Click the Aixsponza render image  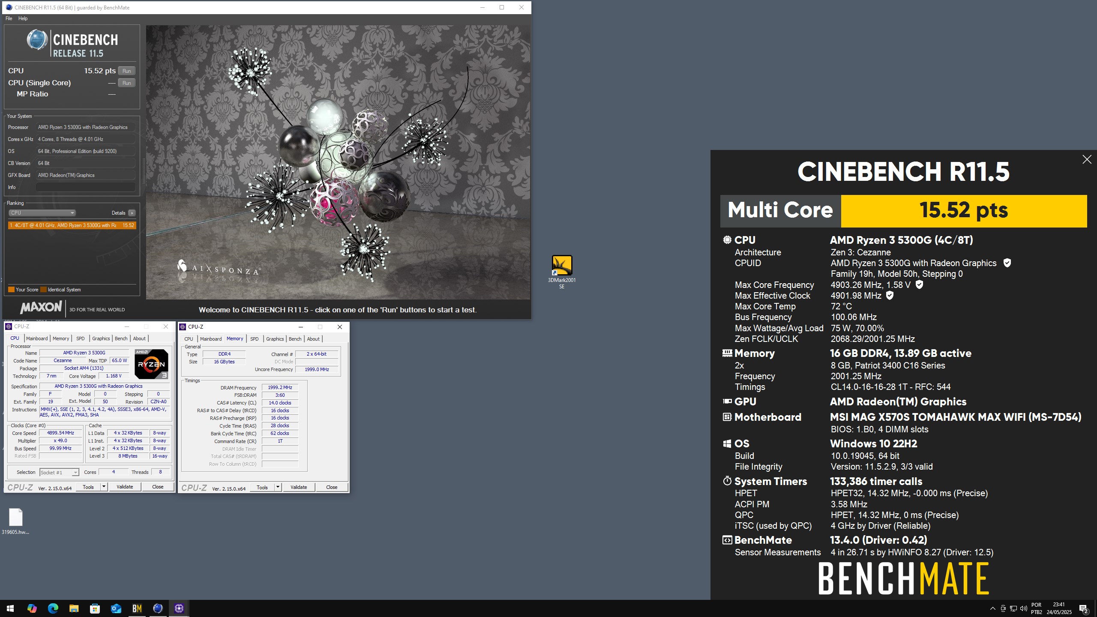338,162
